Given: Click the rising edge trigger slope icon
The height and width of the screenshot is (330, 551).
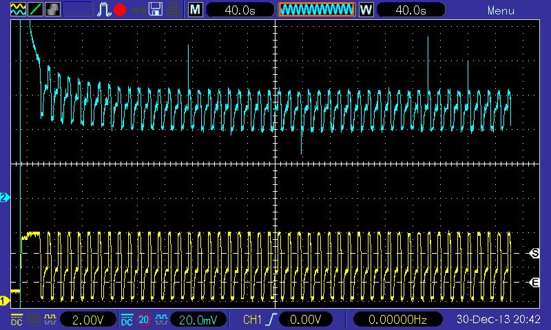Looking at the screenshot, I should (271, 320).
